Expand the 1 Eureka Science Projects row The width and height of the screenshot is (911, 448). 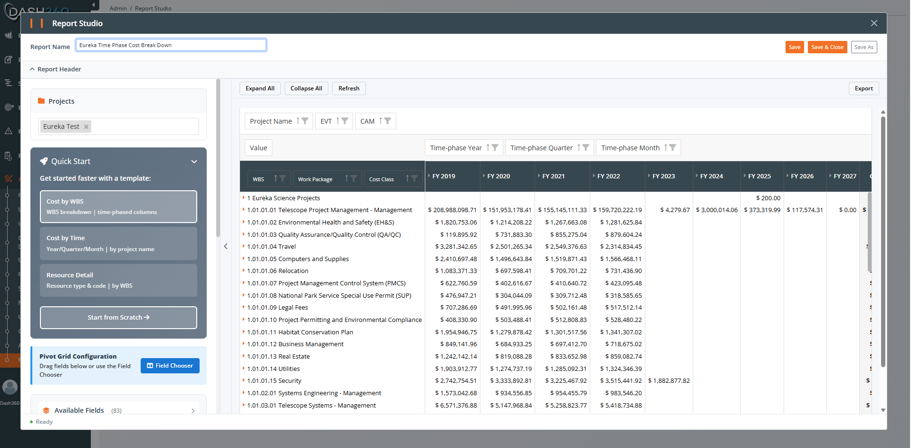[x=244, y=198]
